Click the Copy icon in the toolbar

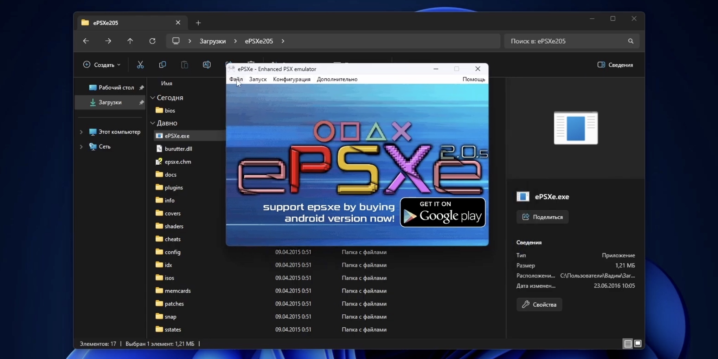162,64
